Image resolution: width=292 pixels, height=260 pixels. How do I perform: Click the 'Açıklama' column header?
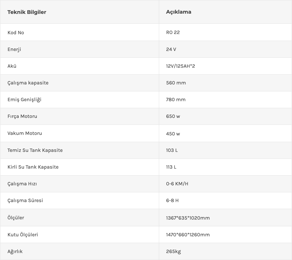[179, 12]
